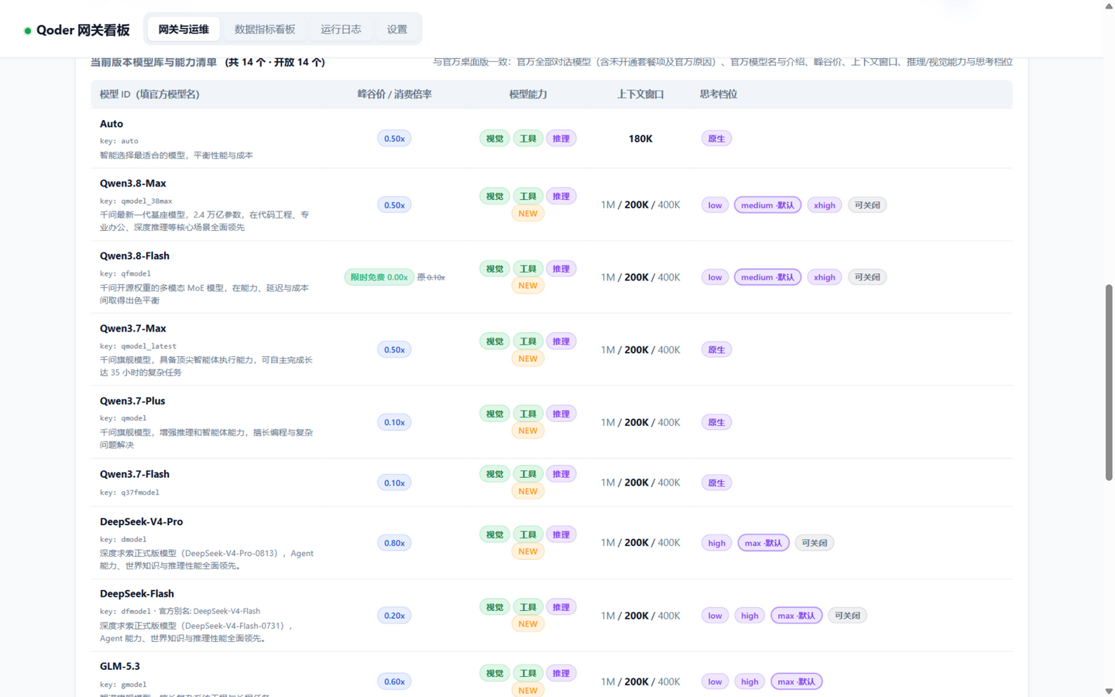Click the 模型 ID column header

coord(149,94)
